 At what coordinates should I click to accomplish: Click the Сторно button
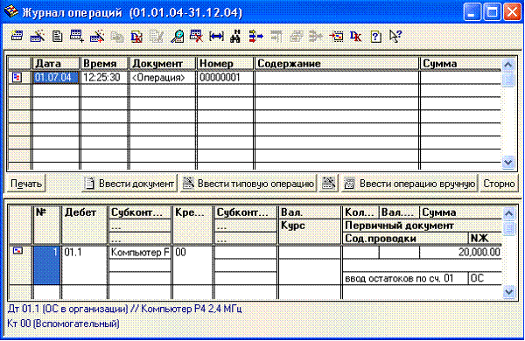pyautogui.click(x=499, y=184)
